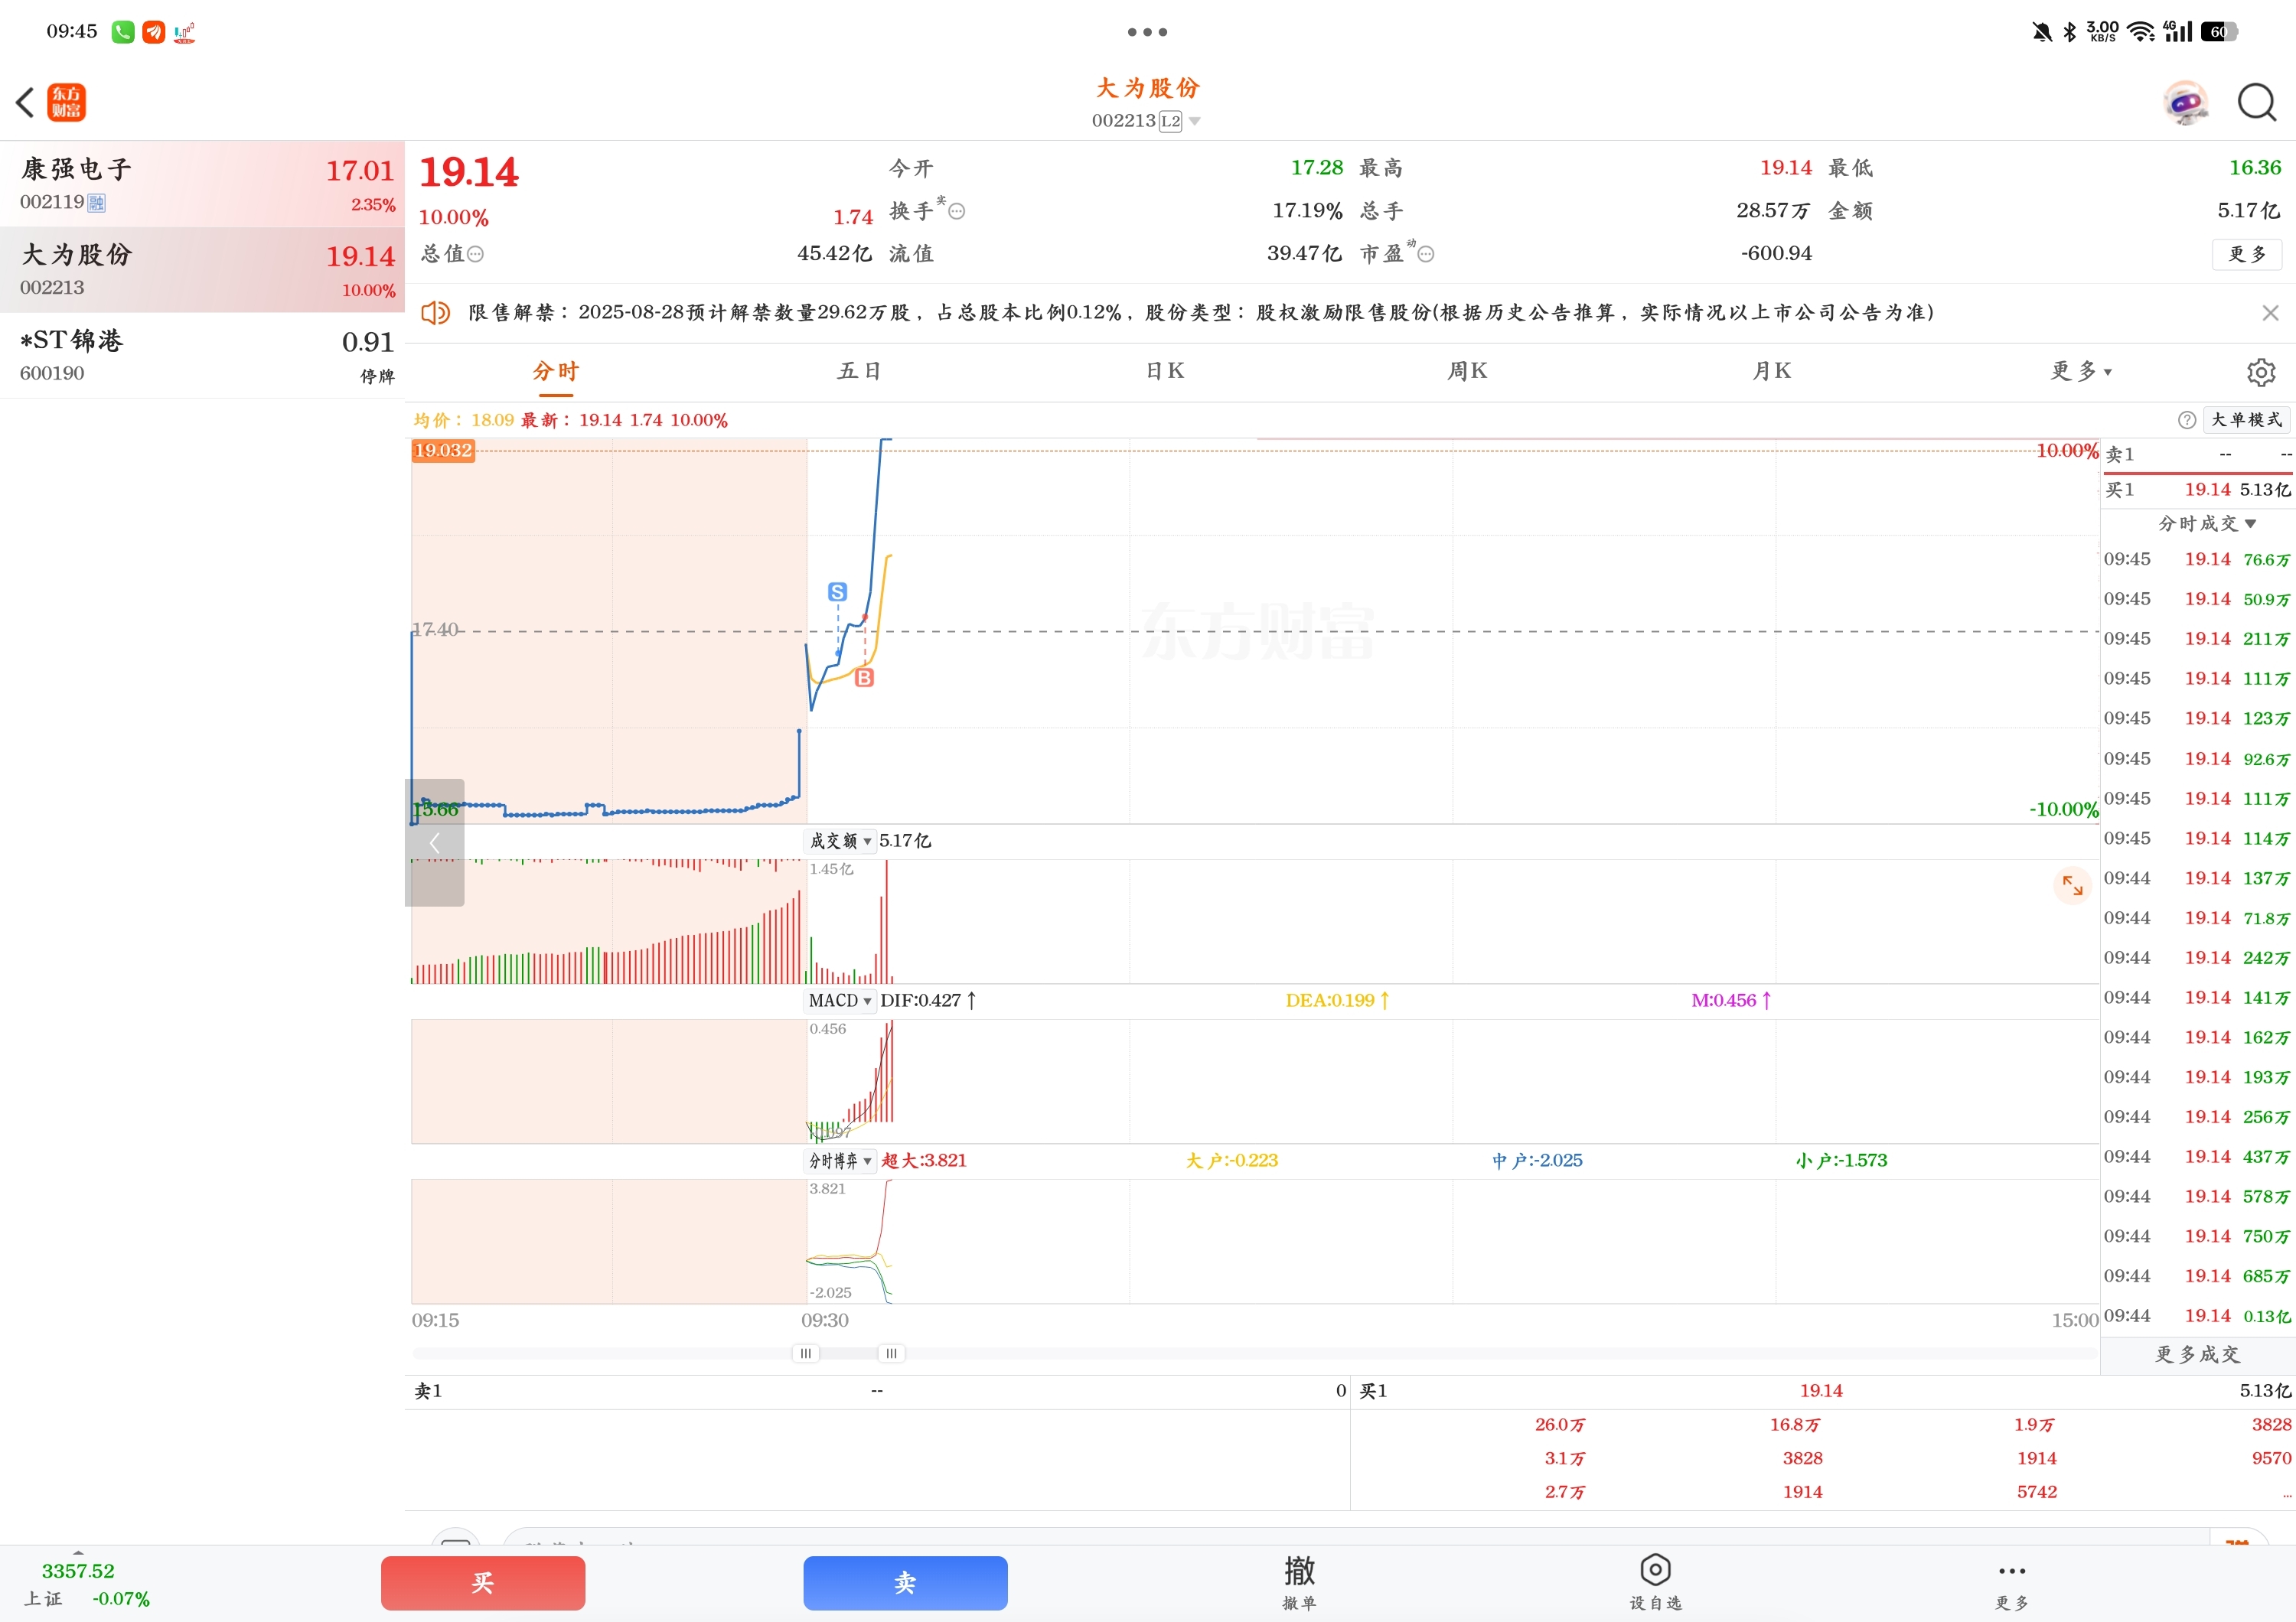Tap the info icon next to 换手

point(957,211)
